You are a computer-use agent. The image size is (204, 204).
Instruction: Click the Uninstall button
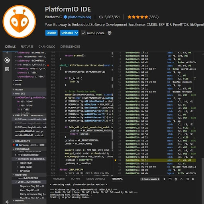point(67,33)
